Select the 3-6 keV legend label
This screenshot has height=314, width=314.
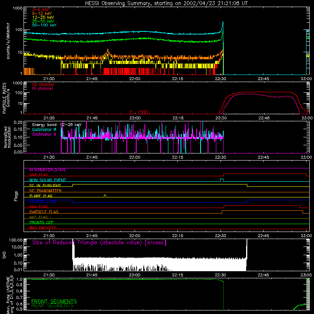click(x=41, y=9)
